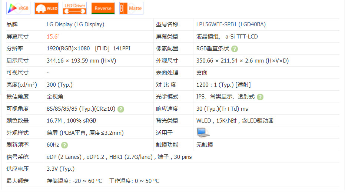Select the 薄屏 (PCBA平直, 厚度≤3.2mm) value
This screenshot has width=345, height=194.
click(x=85, y=133)
